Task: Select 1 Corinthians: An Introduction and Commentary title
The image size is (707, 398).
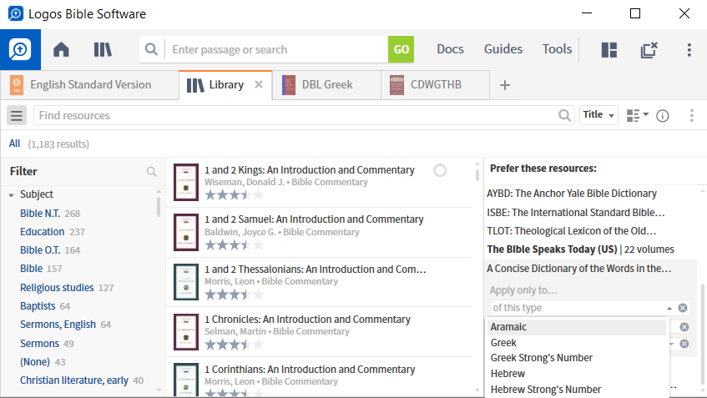Action: click(310, 369)
